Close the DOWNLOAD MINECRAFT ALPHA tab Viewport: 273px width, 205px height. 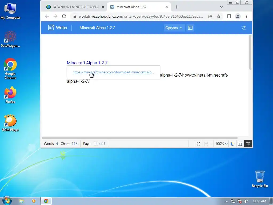click(103, 7)
